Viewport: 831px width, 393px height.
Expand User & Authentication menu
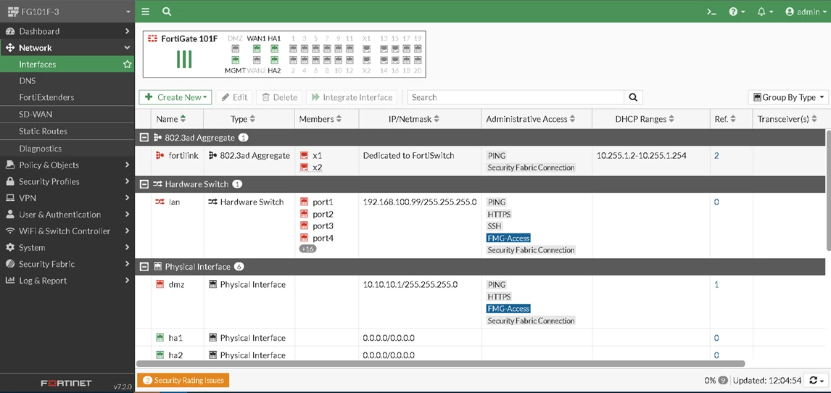[67, 215]
